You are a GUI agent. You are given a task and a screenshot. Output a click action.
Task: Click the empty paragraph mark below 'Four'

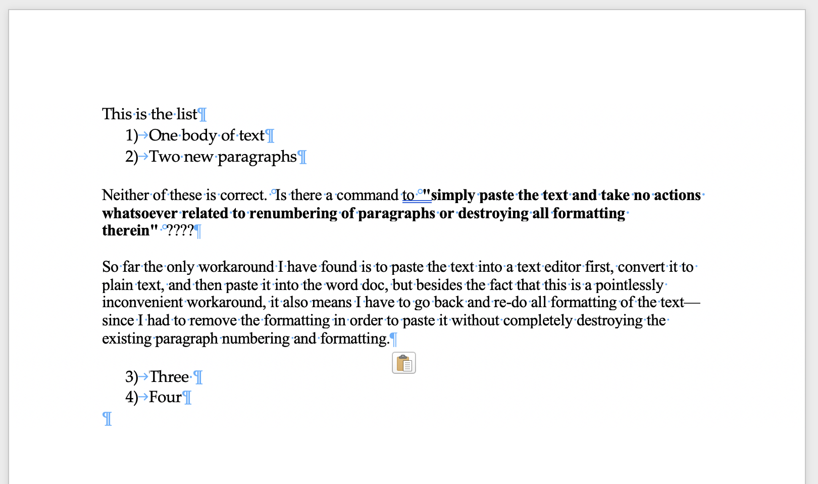(x=107, y=419)
